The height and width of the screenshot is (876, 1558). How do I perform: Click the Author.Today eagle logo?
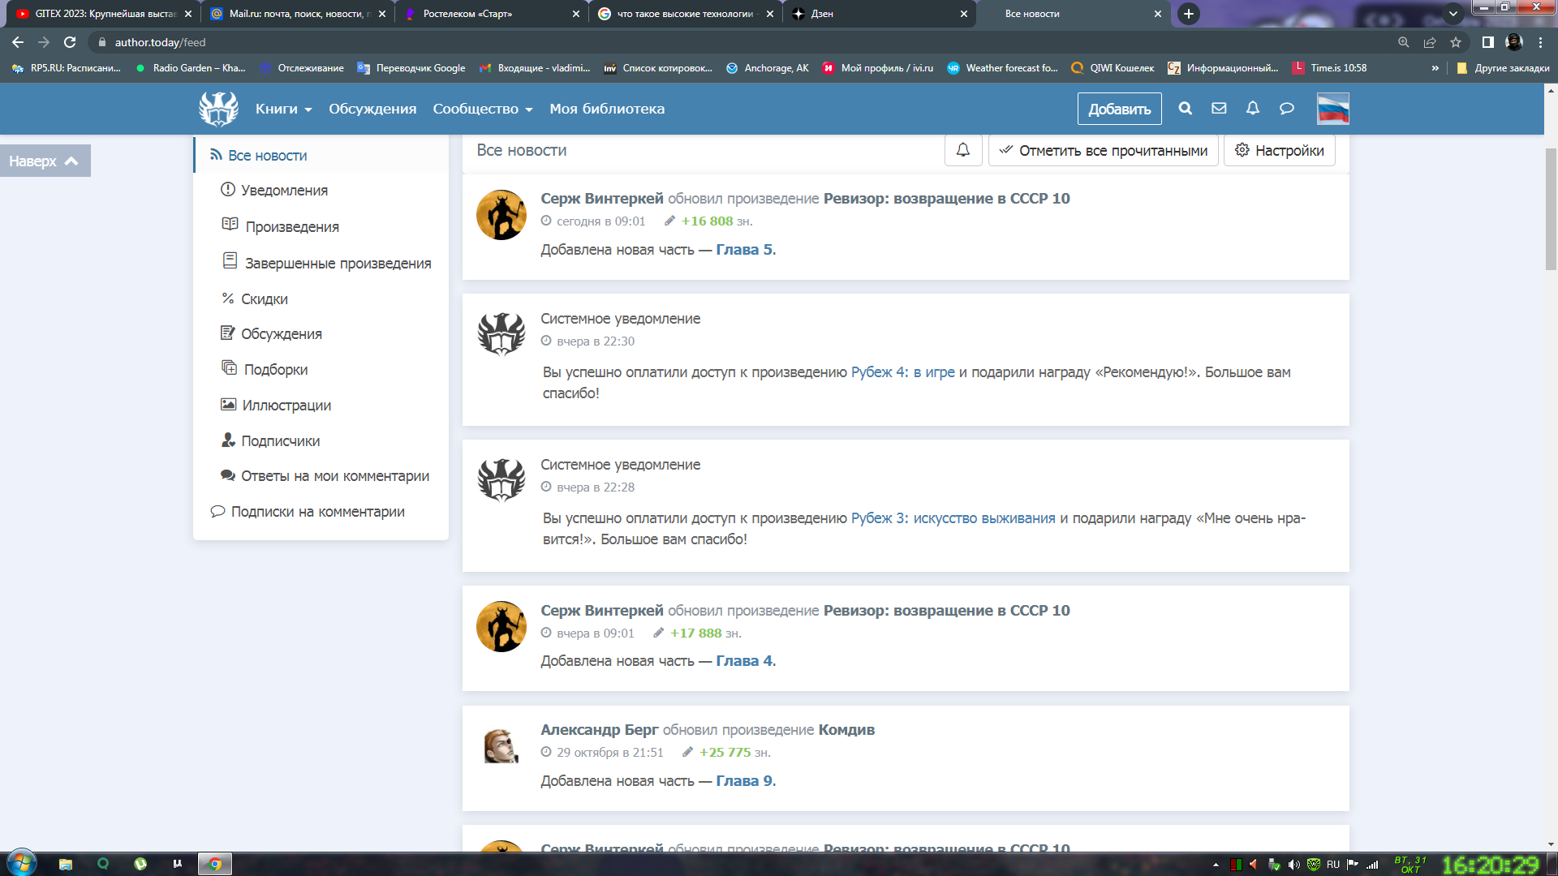[x=218, y=109]
